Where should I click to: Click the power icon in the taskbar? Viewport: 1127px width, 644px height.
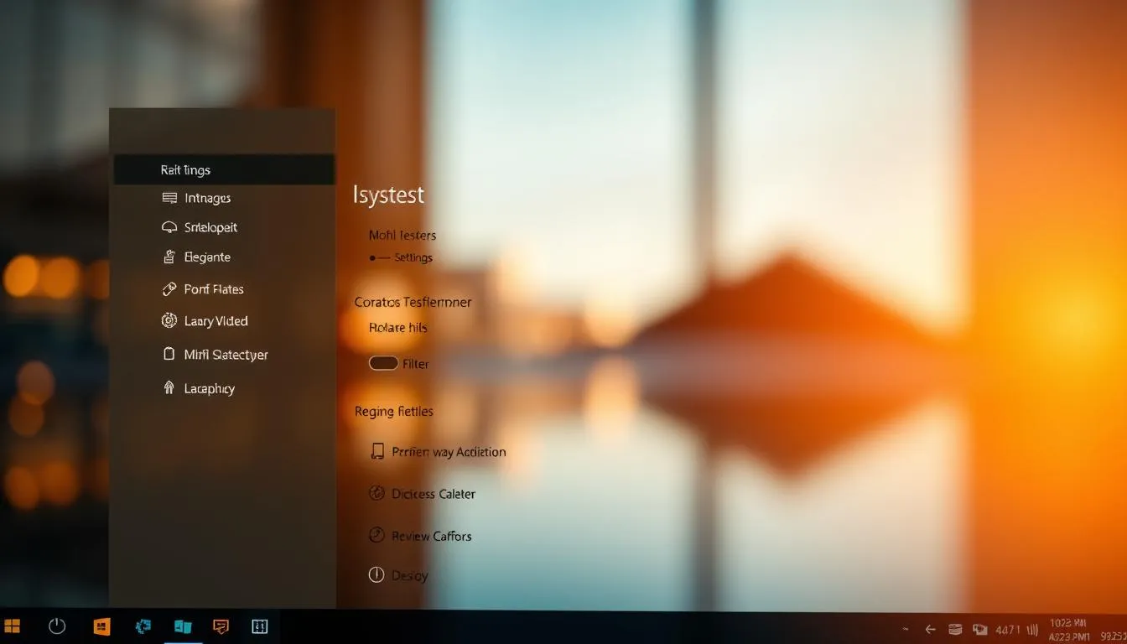point(57,626)
